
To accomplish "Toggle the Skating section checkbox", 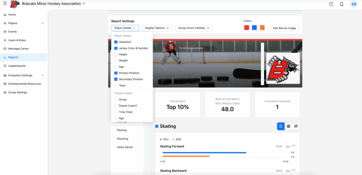I will (x=157, y=126).
